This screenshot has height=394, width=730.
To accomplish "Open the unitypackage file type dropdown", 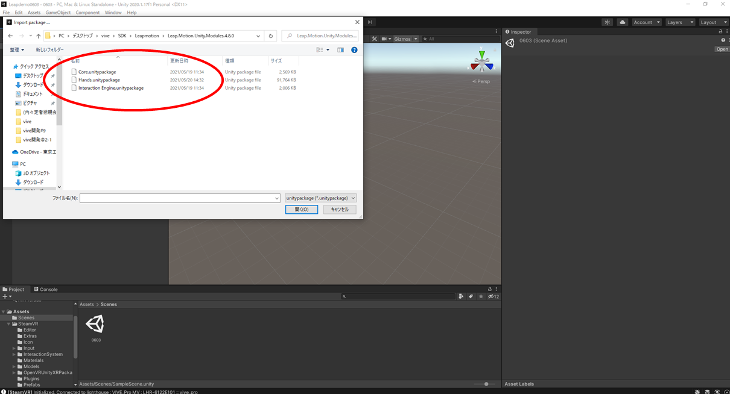I will click(321, 198).
